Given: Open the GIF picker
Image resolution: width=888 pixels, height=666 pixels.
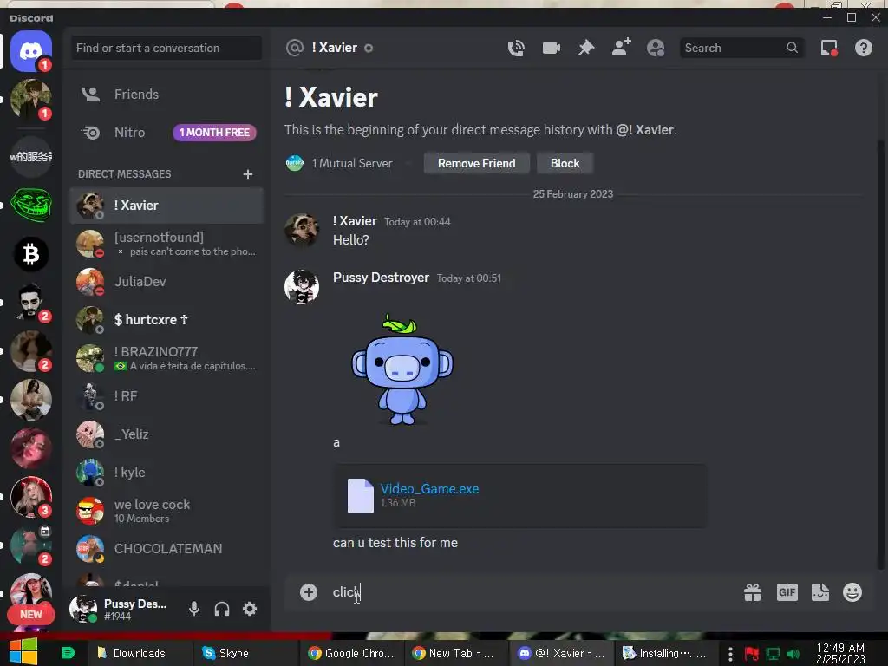Looking at the screenshot, I should point(787,592).
